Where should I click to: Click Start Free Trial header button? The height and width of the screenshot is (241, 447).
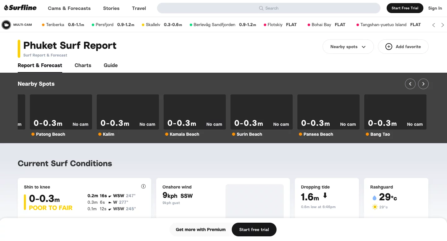click(405, 8)
